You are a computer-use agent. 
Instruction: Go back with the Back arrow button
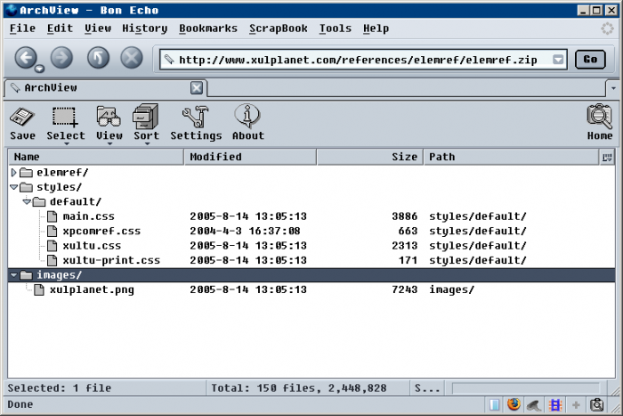(x=26, y=58)
